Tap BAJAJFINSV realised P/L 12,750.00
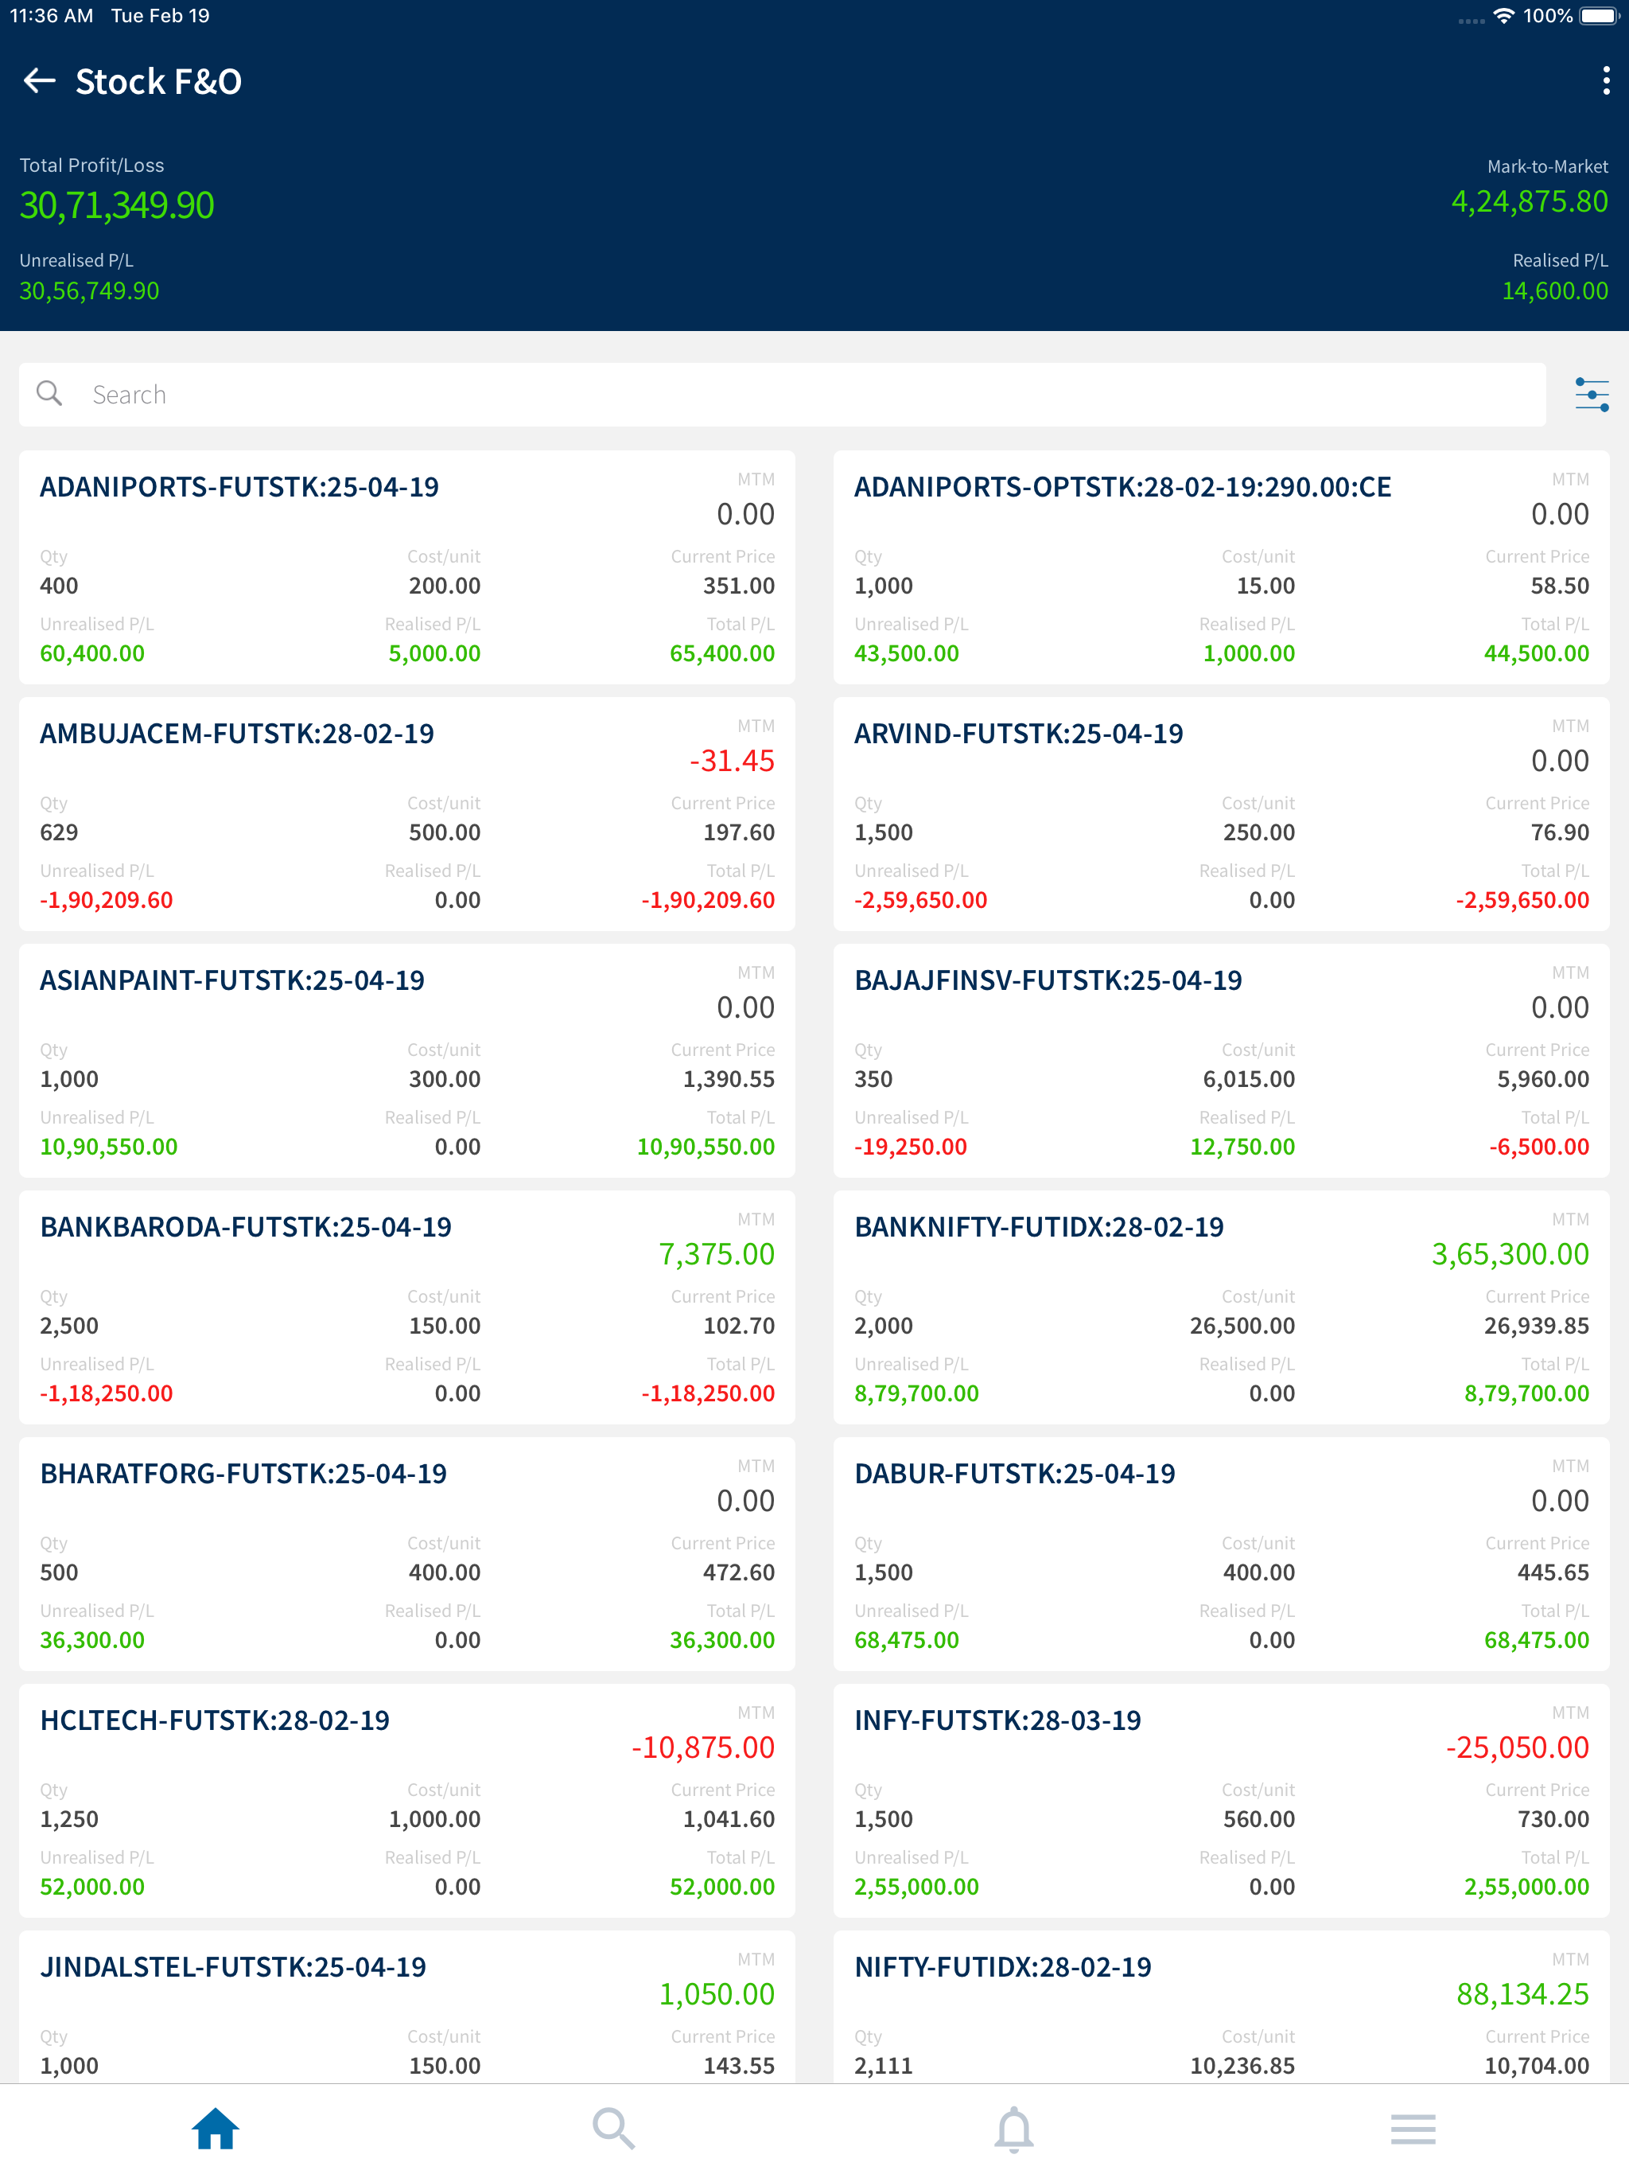Viewport: 1629px width, 2174px height. click(x=1242, y=1147)
